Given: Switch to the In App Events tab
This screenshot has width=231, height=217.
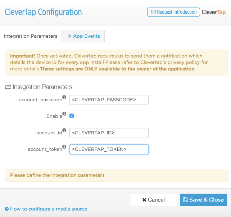Looking at the screenshot, I should tap(83, 36).
